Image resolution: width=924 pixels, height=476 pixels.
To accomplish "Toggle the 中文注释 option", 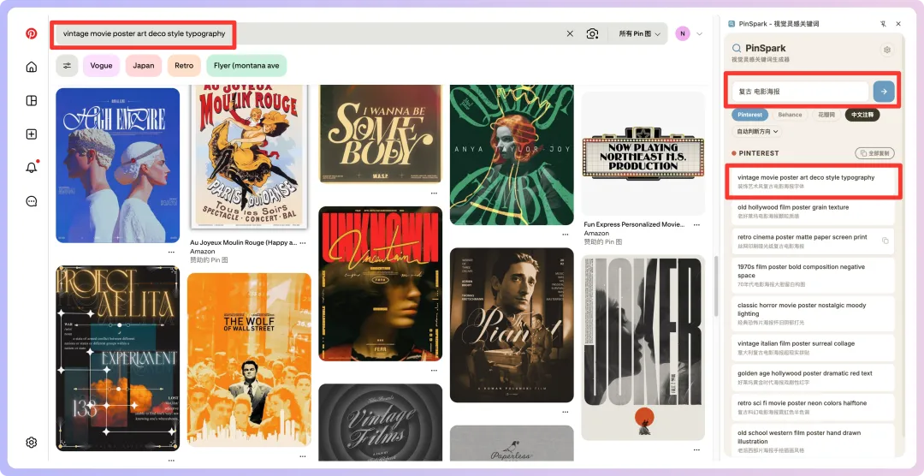I will coord(862,115).
